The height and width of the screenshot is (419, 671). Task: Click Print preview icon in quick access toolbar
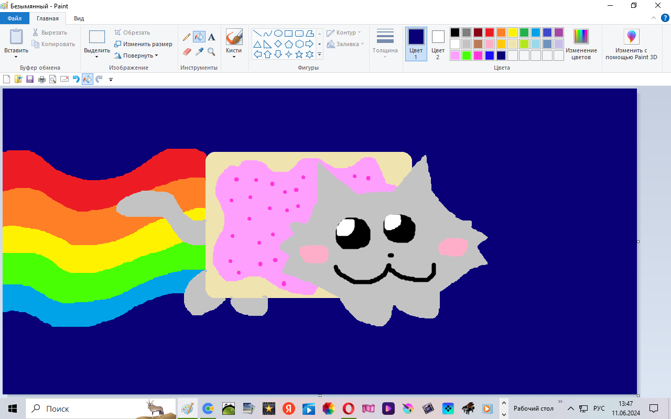coord(53,79)
